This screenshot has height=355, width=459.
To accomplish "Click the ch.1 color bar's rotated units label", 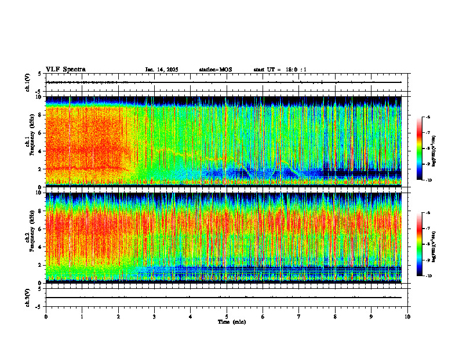I will pyautogui.click(x=434, y=151).
